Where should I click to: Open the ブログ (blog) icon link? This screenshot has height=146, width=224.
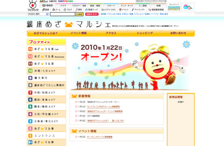tap(68, 10)
